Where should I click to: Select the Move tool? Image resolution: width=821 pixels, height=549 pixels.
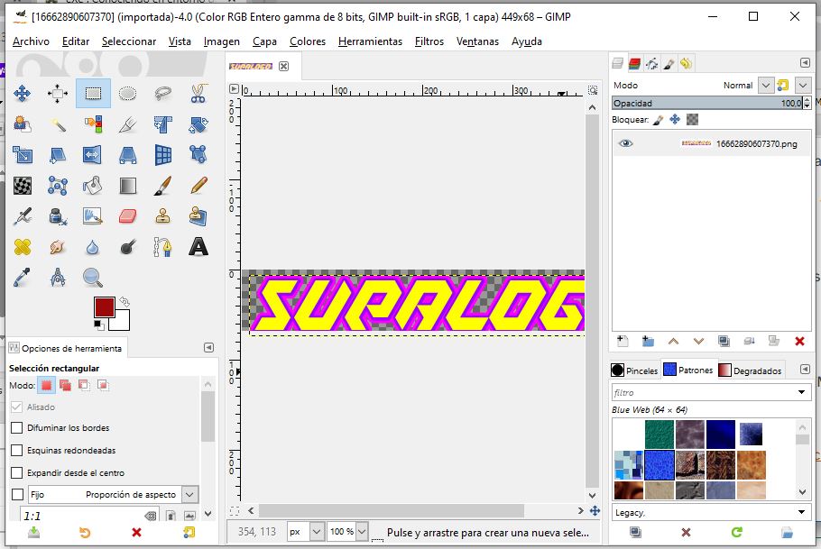[22, 94]
